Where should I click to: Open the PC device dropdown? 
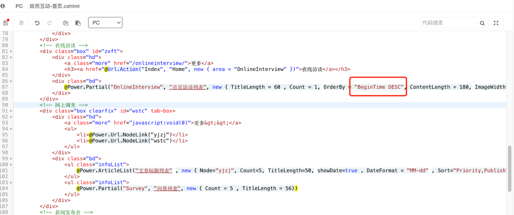(x=105, y=22)
